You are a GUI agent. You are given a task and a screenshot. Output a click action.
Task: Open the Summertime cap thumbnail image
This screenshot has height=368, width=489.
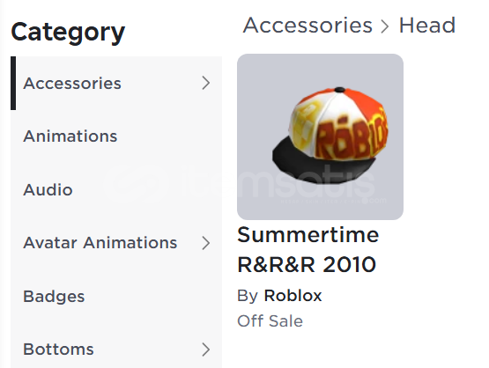(x=320, y=136)
